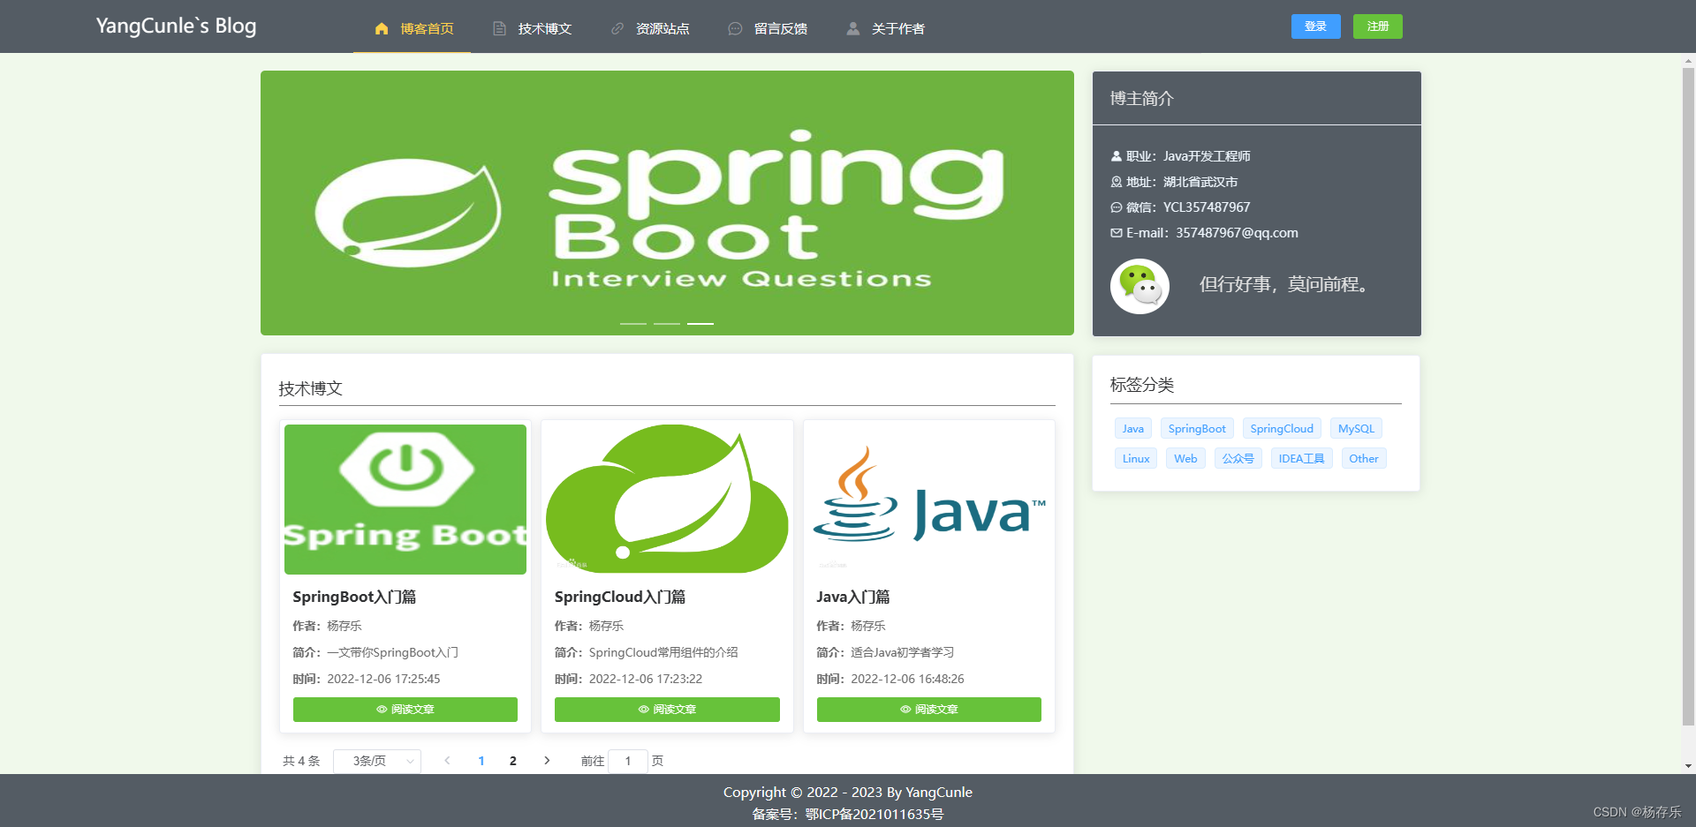The width and height of the screenshot is (1696, 827).
Task: Click the WeChat avatar in the 博主简介 panel
Action: click(1139, 286)
